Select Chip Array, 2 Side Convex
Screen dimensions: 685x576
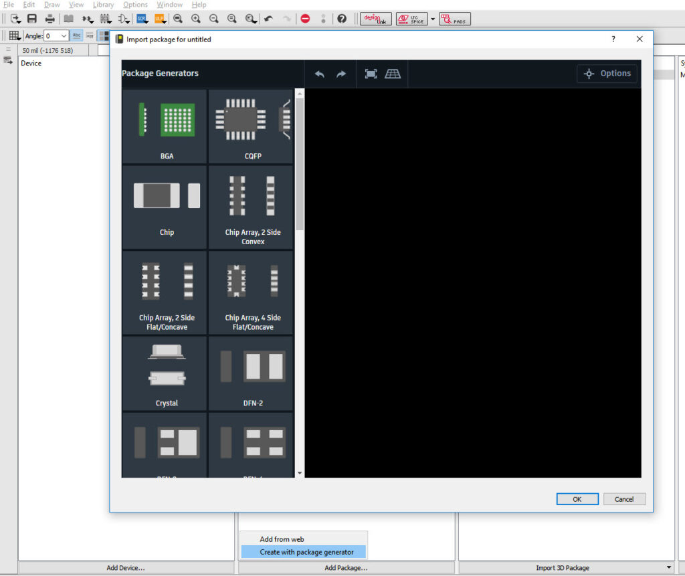251,207
